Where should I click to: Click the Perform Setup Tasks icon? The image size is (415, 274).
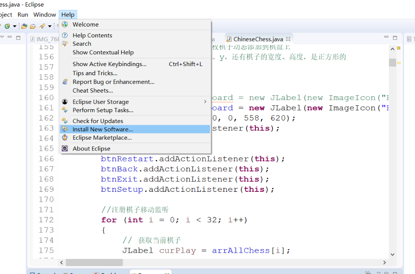click(65, 110)
